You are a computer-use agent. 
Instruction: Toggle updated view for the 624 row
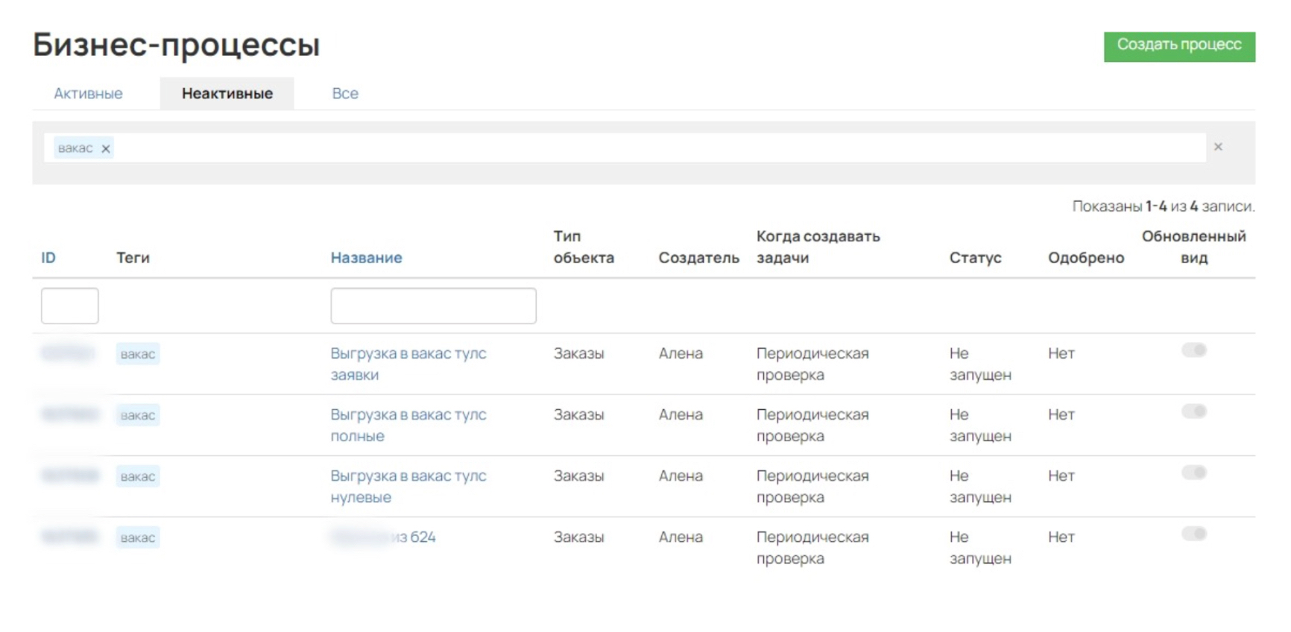(1193, 534)
